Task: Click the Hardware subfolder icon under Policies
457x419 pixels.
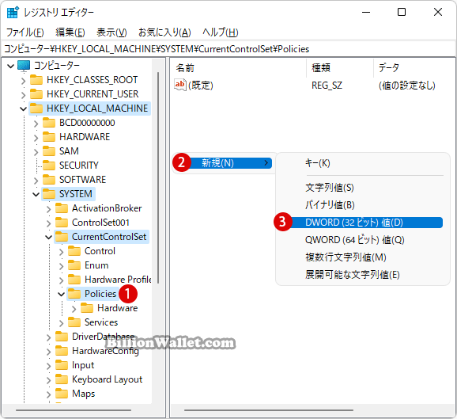Action: [87, 308]
